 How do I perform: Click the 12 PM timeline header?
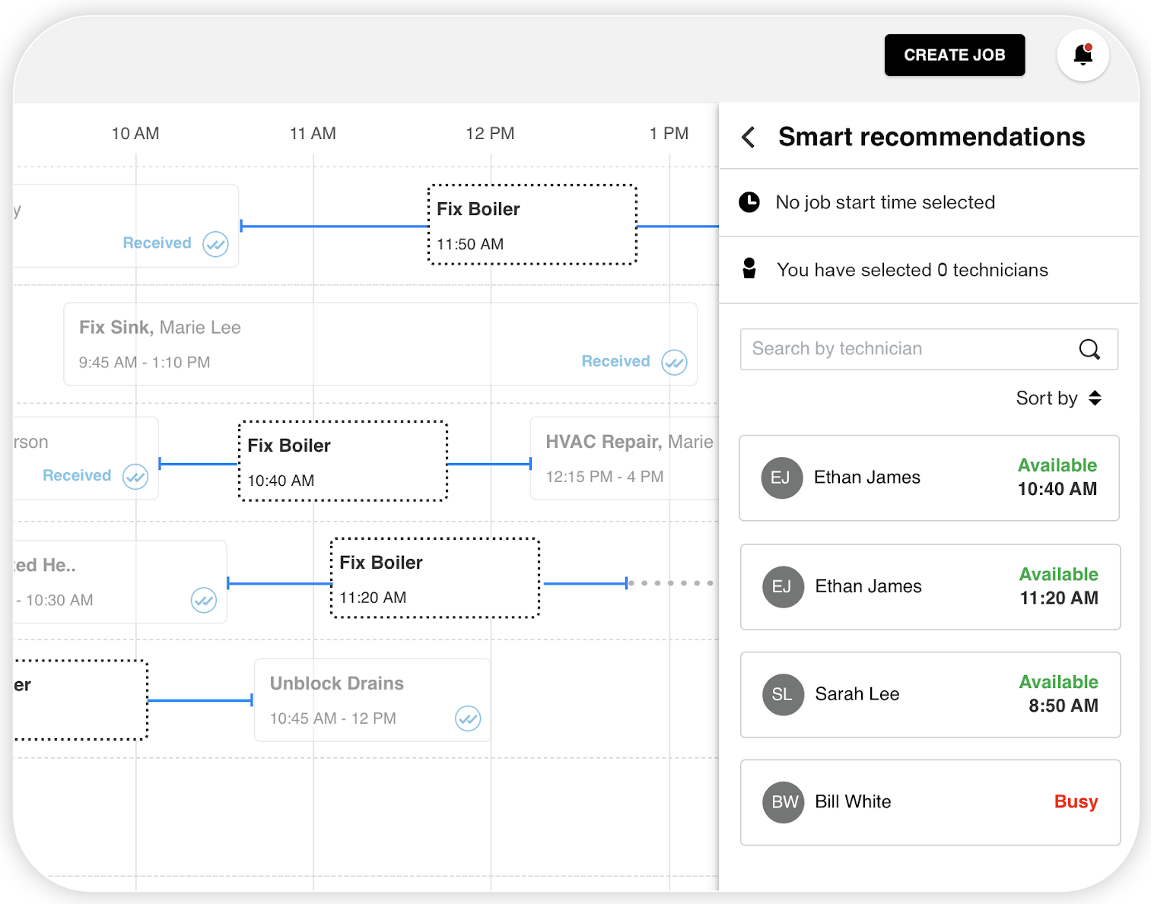[490, 134]
